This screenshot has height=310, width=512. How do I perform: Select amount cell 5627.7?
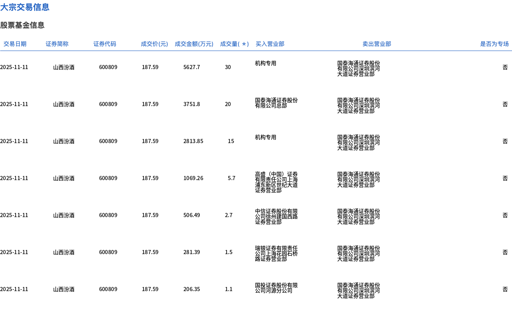192,67
